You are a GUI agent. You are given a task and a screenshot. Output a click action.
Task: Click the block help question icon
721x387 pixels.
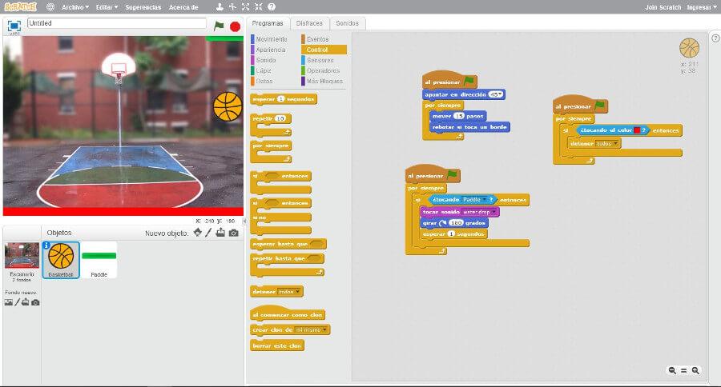click(272, 7)
